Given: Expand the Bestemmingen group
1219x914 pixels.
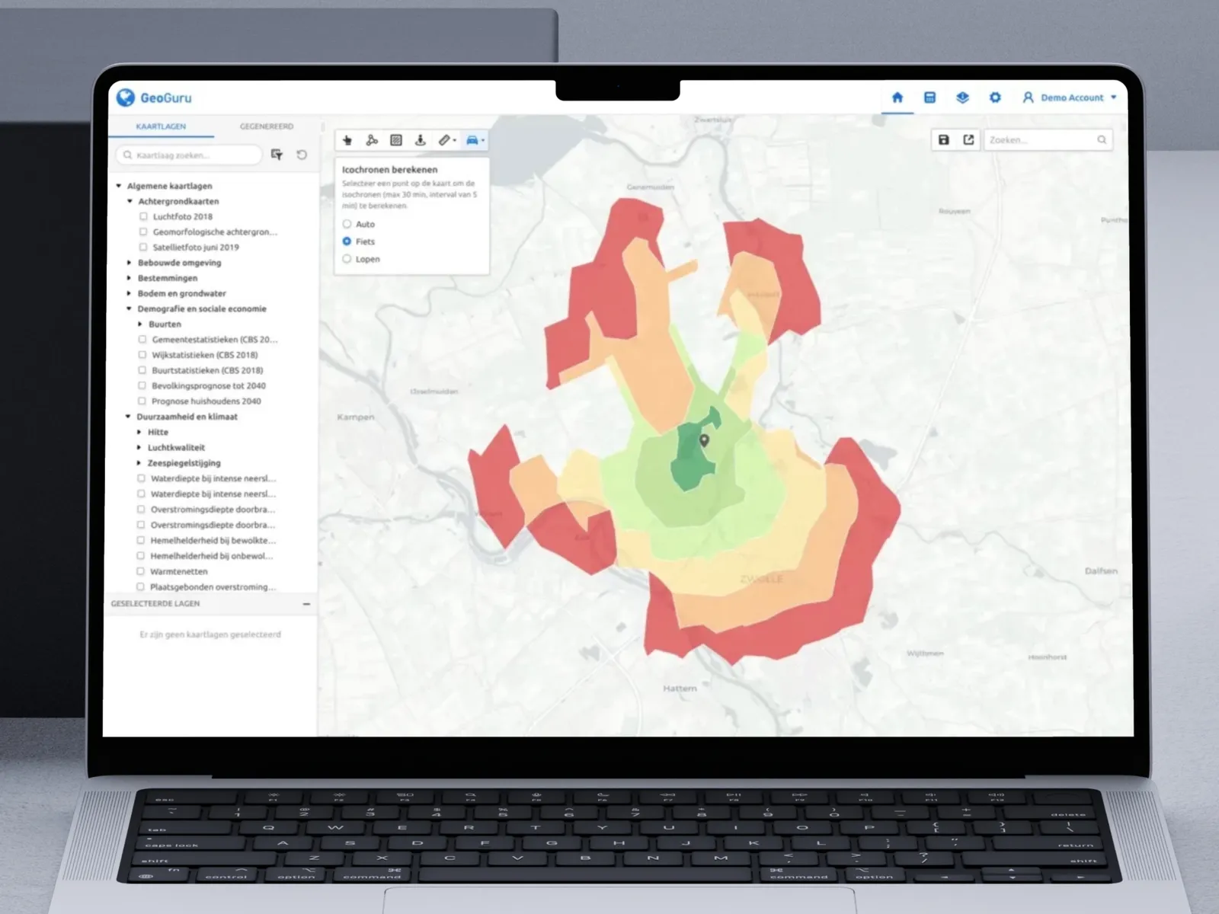Looking at the screenshot, I should pyautogui.click(x=130, y=278).
